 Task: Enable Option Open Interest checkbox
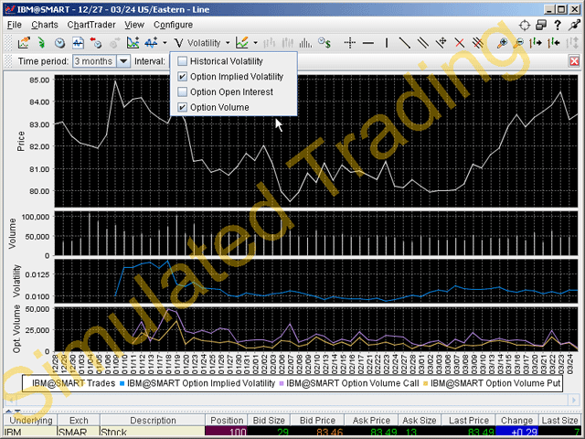(183, 91)
